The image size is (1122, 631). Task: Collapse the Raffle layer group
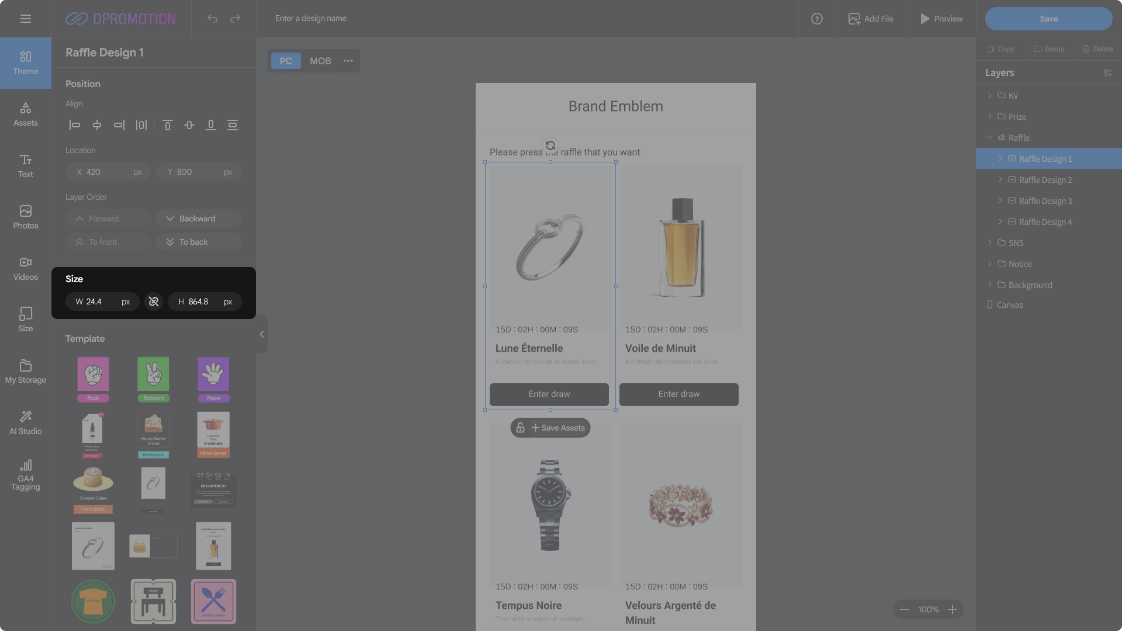coord(990,138)
